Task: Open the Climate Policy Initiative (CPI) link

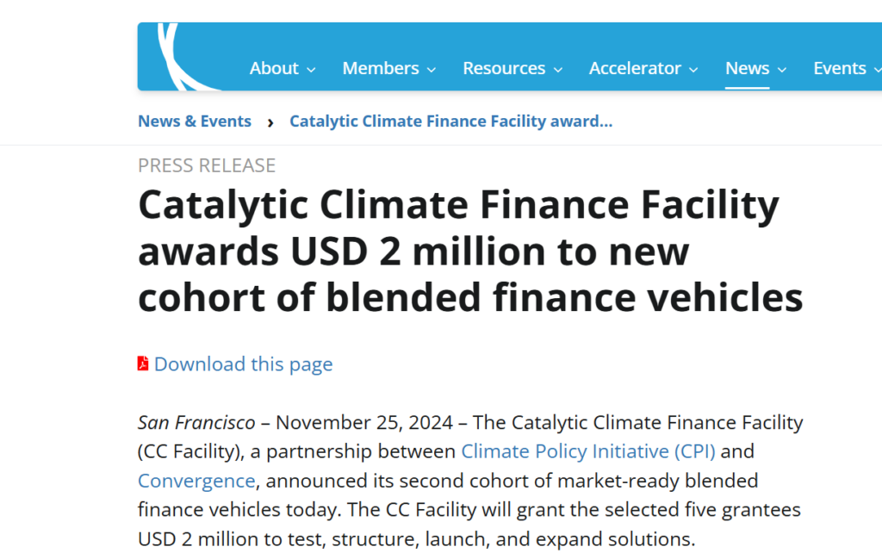Action: [588, 451]
